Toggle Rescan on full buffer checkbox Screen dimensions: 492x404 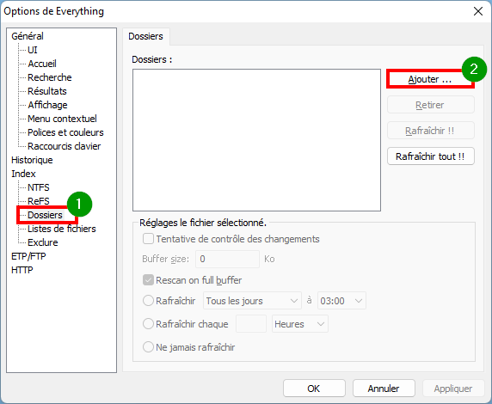[148, 280]
